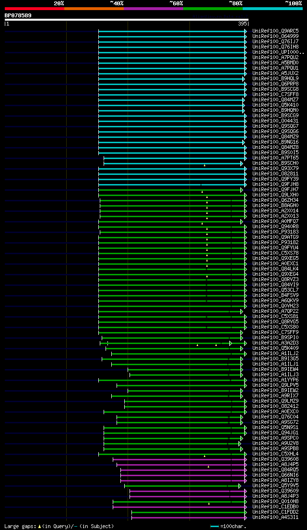Select the UniRef100_Q66NI6 entry
The width and height of the screenshot is (307, 530).
(275, 475)
